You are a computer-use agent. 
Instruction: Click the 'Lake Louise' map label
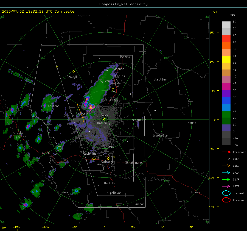21,135
